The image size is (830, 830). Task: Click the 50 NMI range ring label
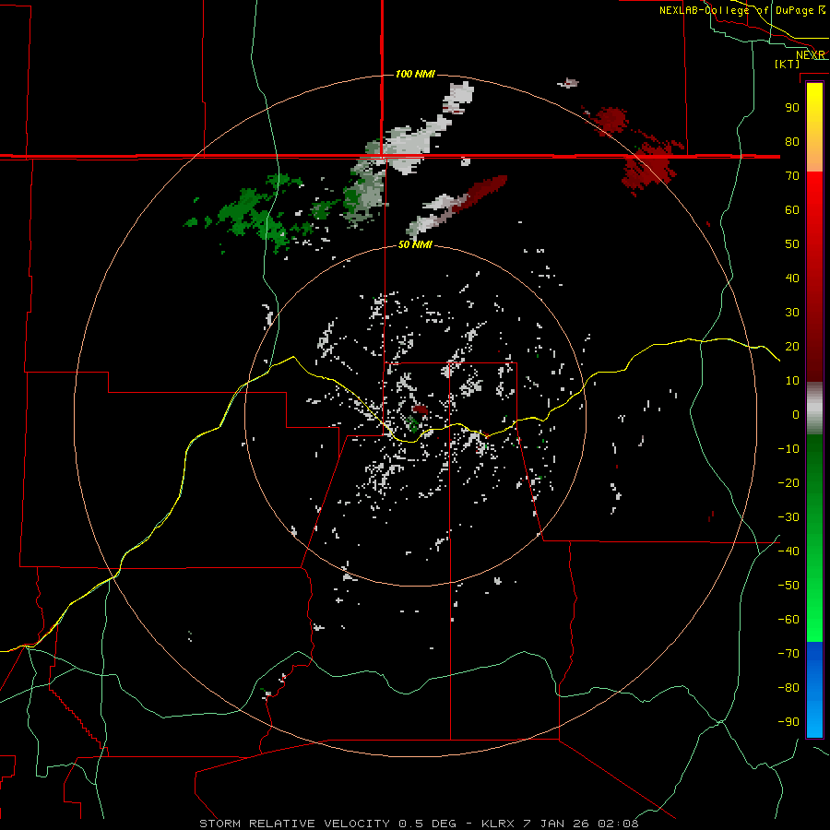coord(415,244)
